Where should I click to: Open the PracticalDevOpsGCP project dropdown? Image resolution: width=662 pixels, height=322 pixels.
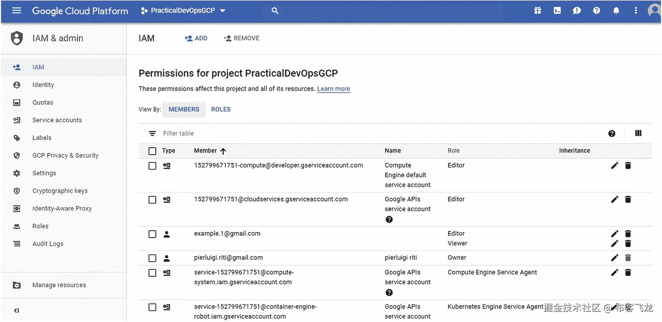tap(183, 11)
